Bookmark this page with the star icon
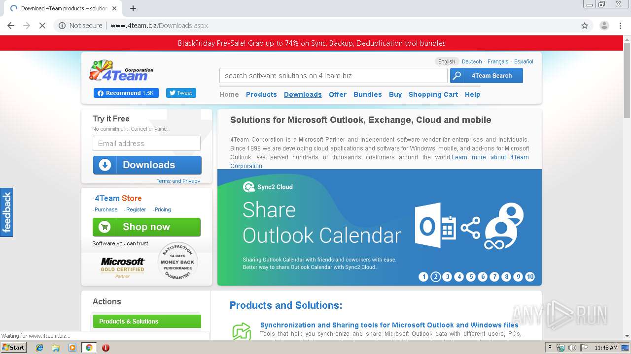 coord(585,26)
